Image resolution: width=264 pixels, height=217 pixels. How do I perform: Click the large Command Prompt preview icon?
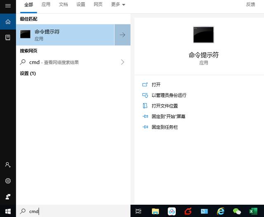coord(203,35)
